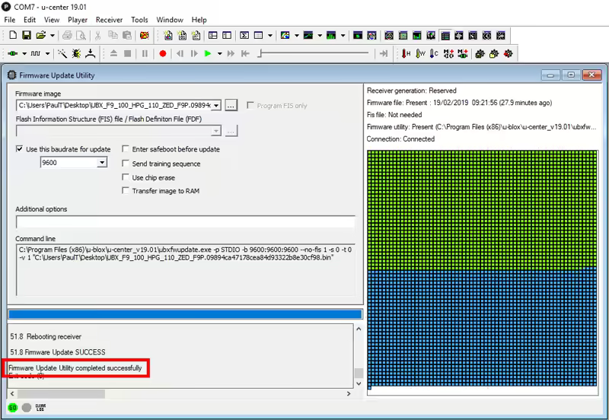The width and height of the screenshot is (609, 420).
Task: Click the green GO button
Action: tap(13, 408)
